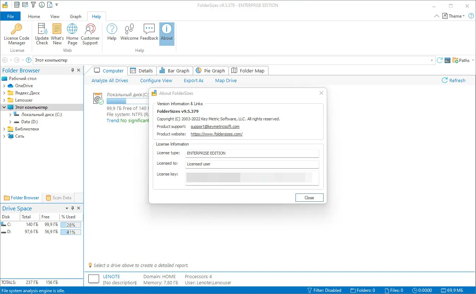Click Configure View
This screenshot has height=294, width=476.
(x=156, y=81)
